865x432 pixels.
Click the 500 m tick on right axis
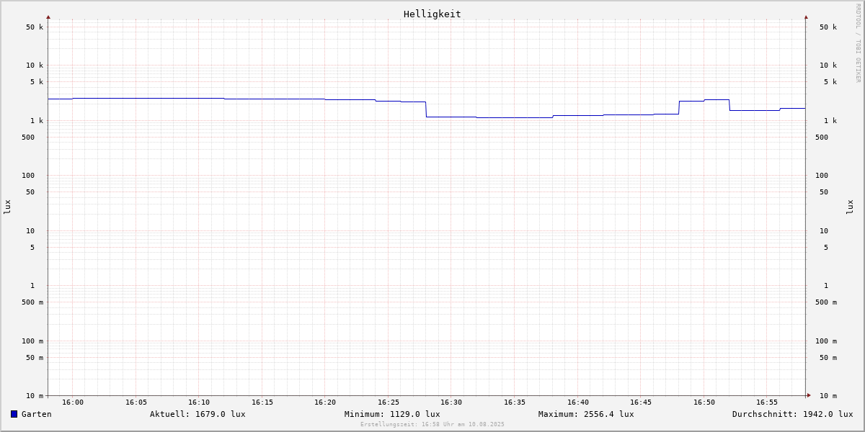[826, 302]
